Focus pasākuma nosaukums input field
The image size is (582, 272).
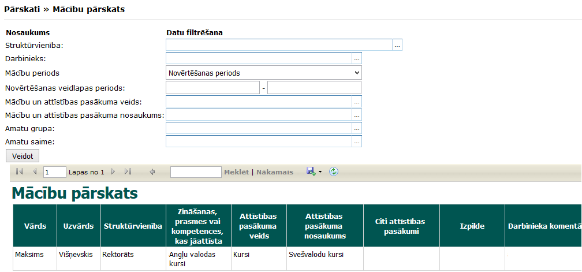(x=259, y=115)
